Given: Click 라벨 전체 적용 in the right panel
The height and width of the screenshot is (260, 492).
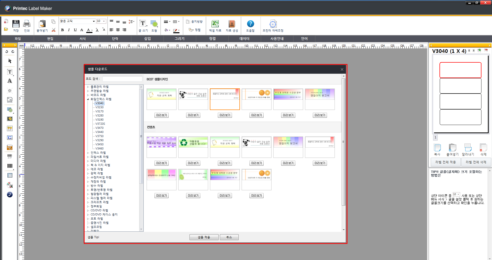Looking at the screenshot, I should (x=446, y=162).
